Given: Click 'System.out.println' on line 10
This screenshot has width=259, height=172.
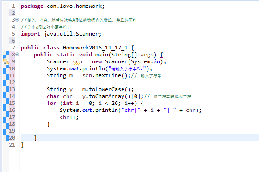Looking at the screenshot, I should point(76,68).
